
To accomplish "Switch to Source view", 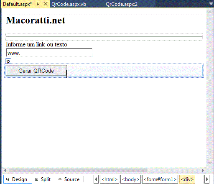I will pyautogui.click(x=69, y=179).
